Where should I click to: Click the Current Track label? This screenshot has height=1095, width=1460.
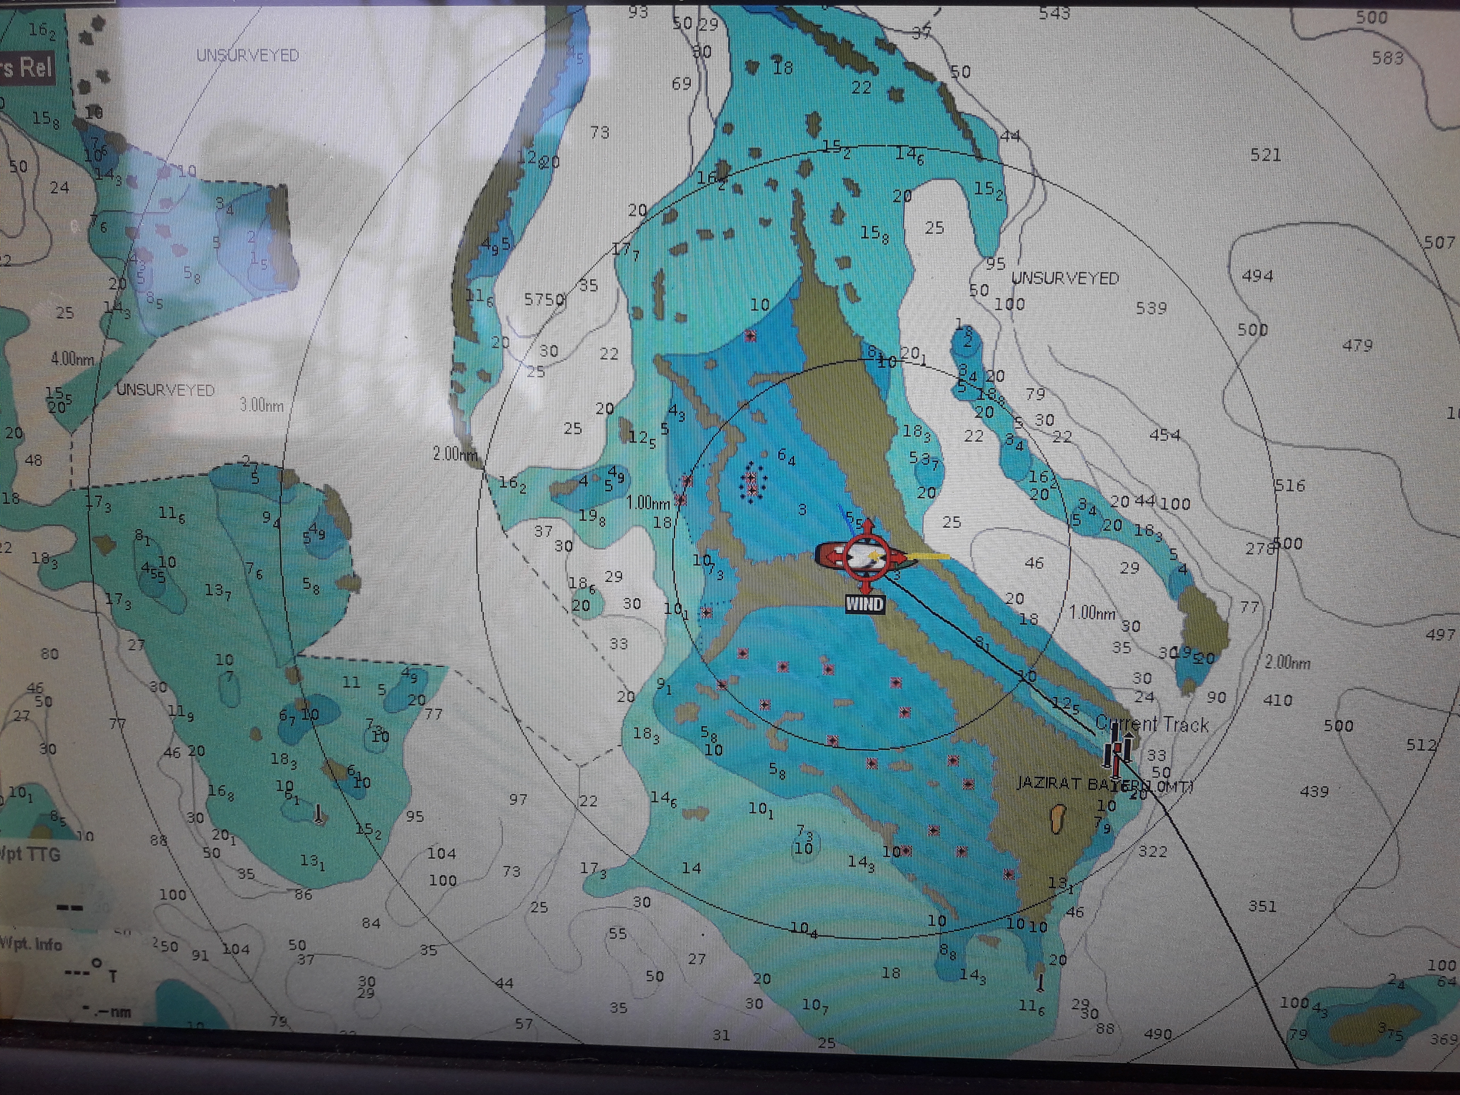pos(1152,725)
